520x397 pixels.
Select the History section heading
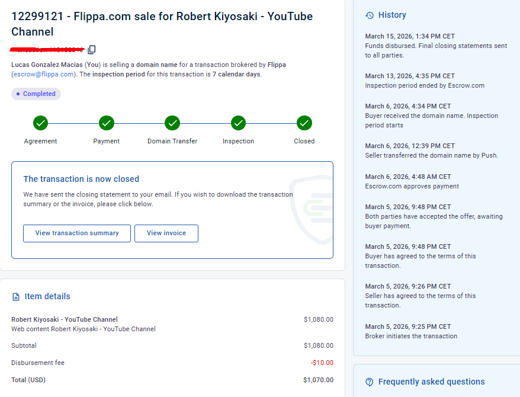coord(392,15)
